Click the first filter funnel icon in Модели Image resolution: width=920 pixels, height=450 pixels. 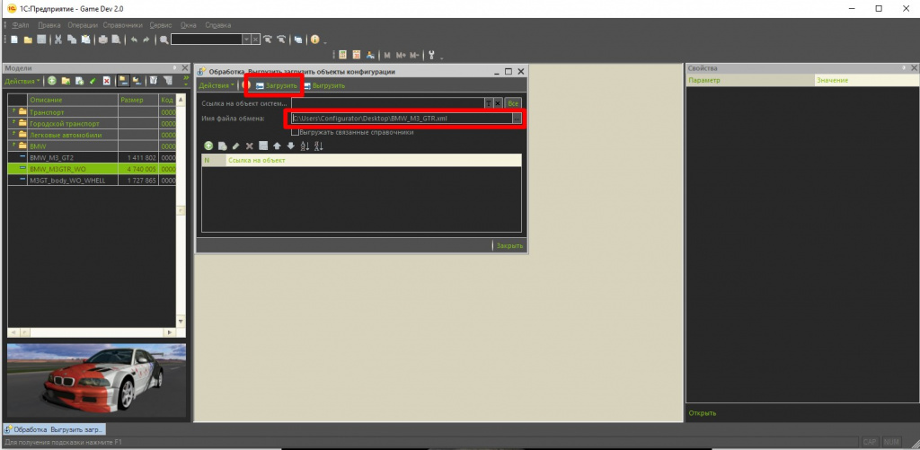click(153, 80)
